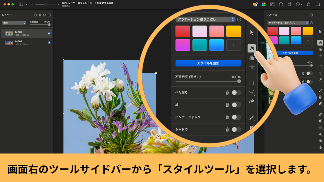
Task: Select the IMG02 layer thumbnail
Action: click(x=9, y=33)
